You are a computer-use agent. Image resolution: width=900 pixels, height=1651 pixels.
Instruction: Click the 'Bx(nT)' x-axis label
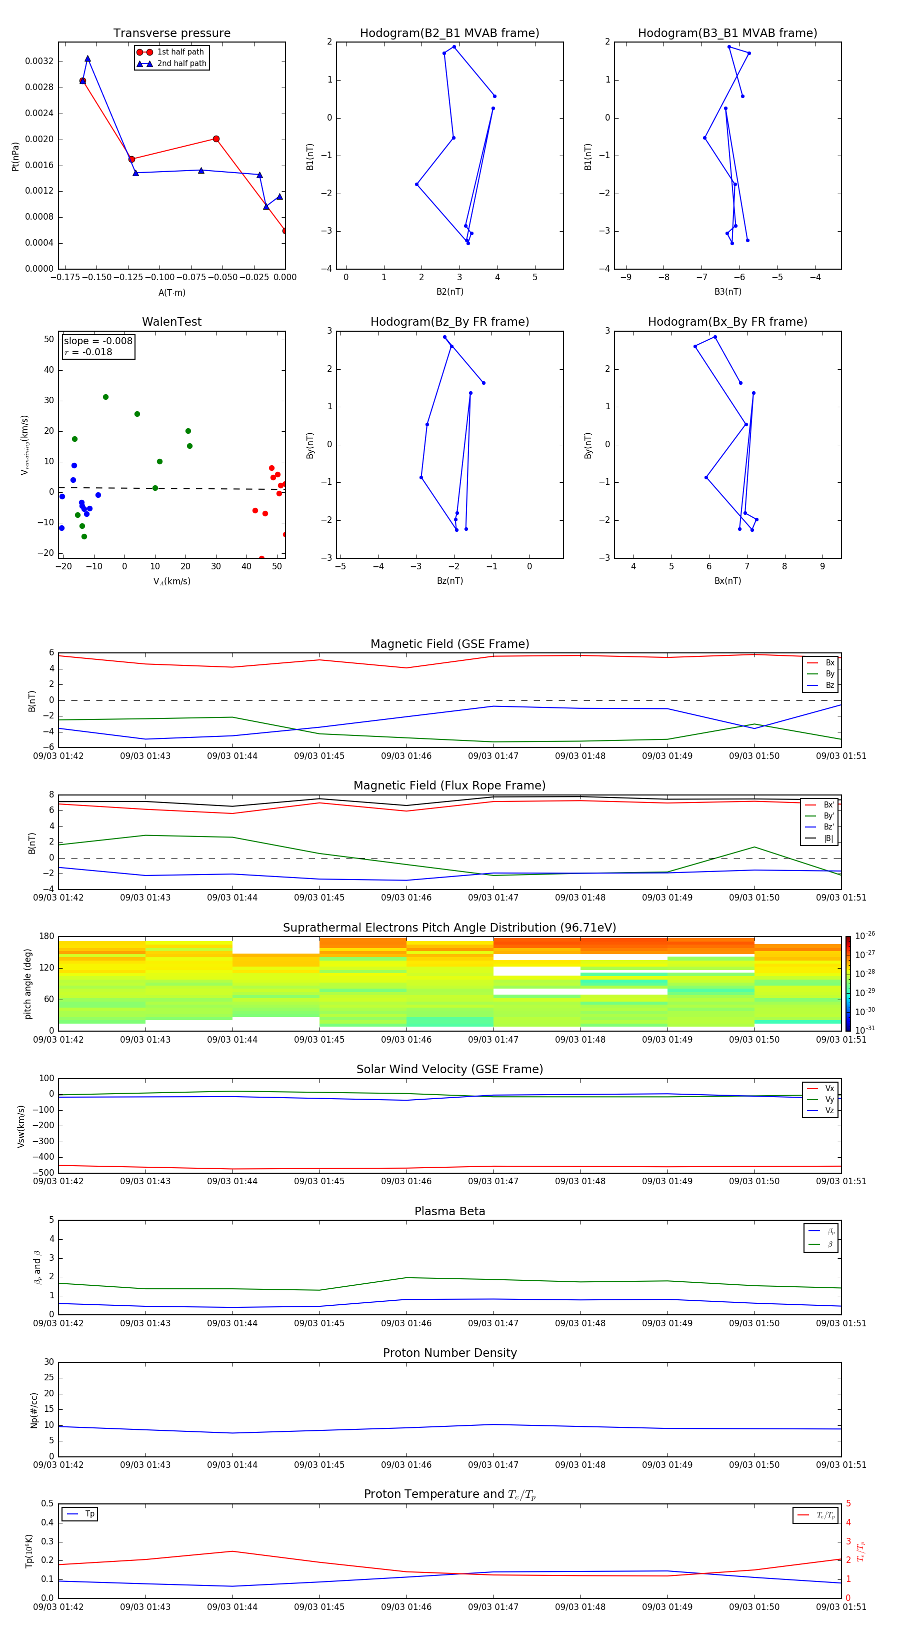point(727,581)
